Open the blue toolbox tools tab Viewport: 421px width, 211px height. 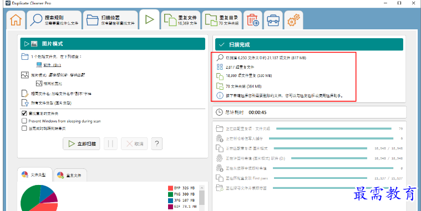273,20
